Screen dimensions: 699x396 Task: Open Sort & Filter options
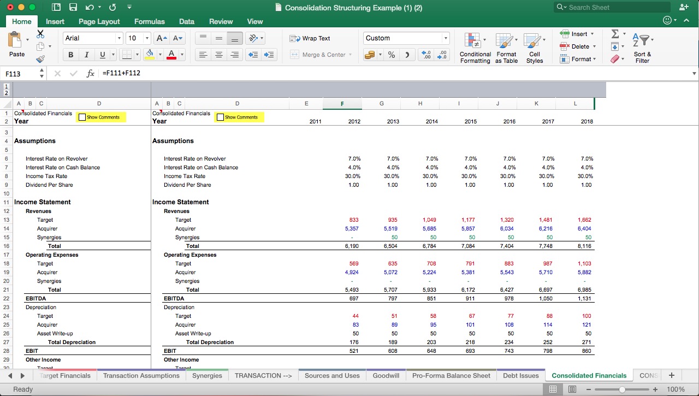pos(642,48)
